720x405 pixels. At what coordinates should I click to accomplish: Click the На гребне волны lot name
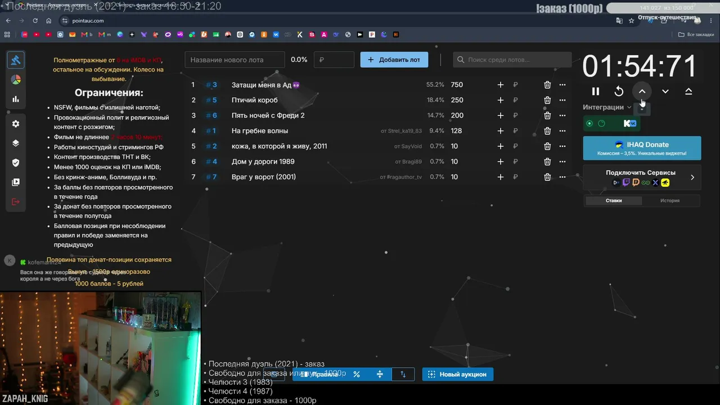click(x=260, y=131)
